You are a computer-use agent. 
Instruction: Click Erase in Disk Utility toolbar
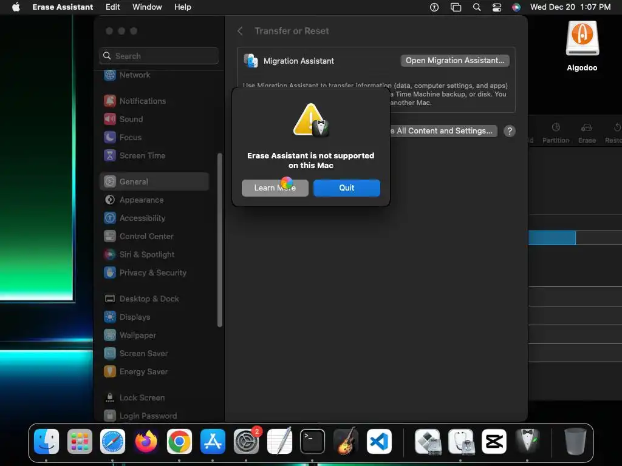coord(587,133)
